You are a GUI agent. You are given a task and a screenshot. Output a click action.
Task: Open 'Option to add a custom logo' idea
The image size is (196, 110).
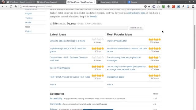pyautogui.click(x=67, y=41)
